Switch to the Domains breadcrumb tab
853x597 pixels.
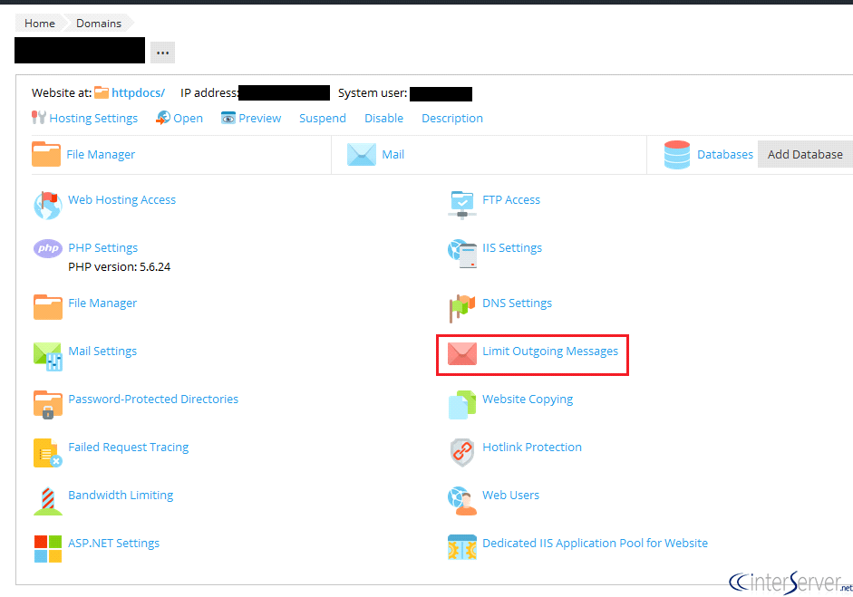[99, 23]
